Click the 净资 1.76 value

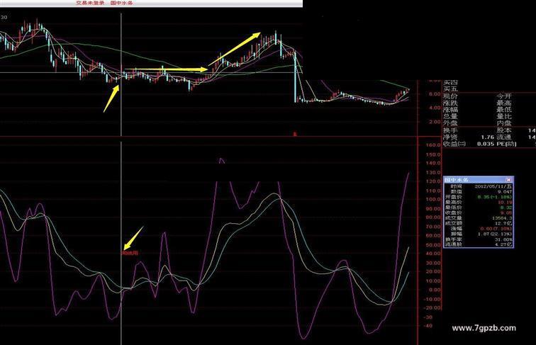(x=488, y=137)
